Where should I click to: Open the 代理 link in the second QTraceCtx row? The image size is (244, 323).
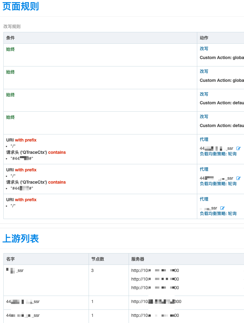(204, 169)
